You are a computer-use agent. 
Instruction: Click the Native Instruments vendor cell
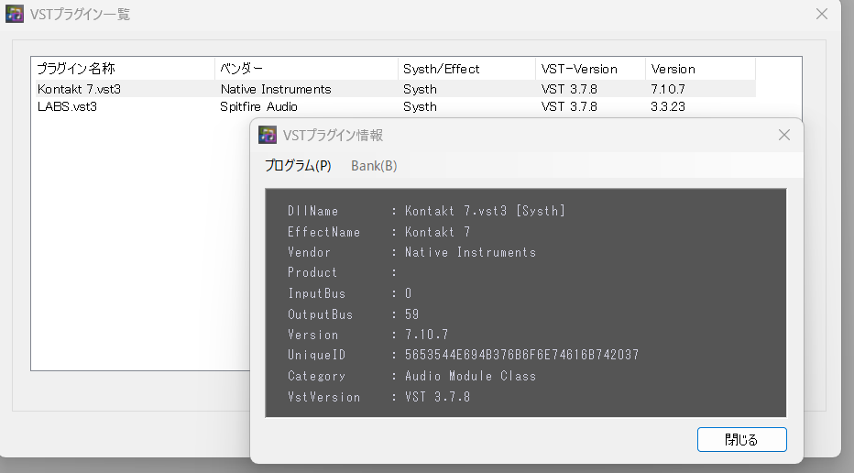click(x=276, y=89)
